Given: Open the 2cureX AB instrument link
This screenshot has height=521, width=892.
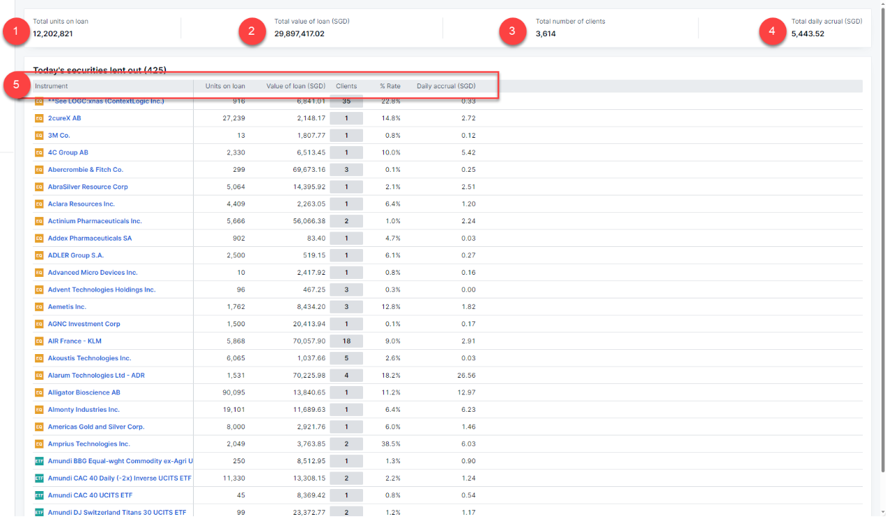Looking at the screenshot, I should click(64, 118).
